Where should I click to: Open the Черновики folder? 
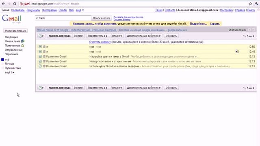tap(11, 54)
